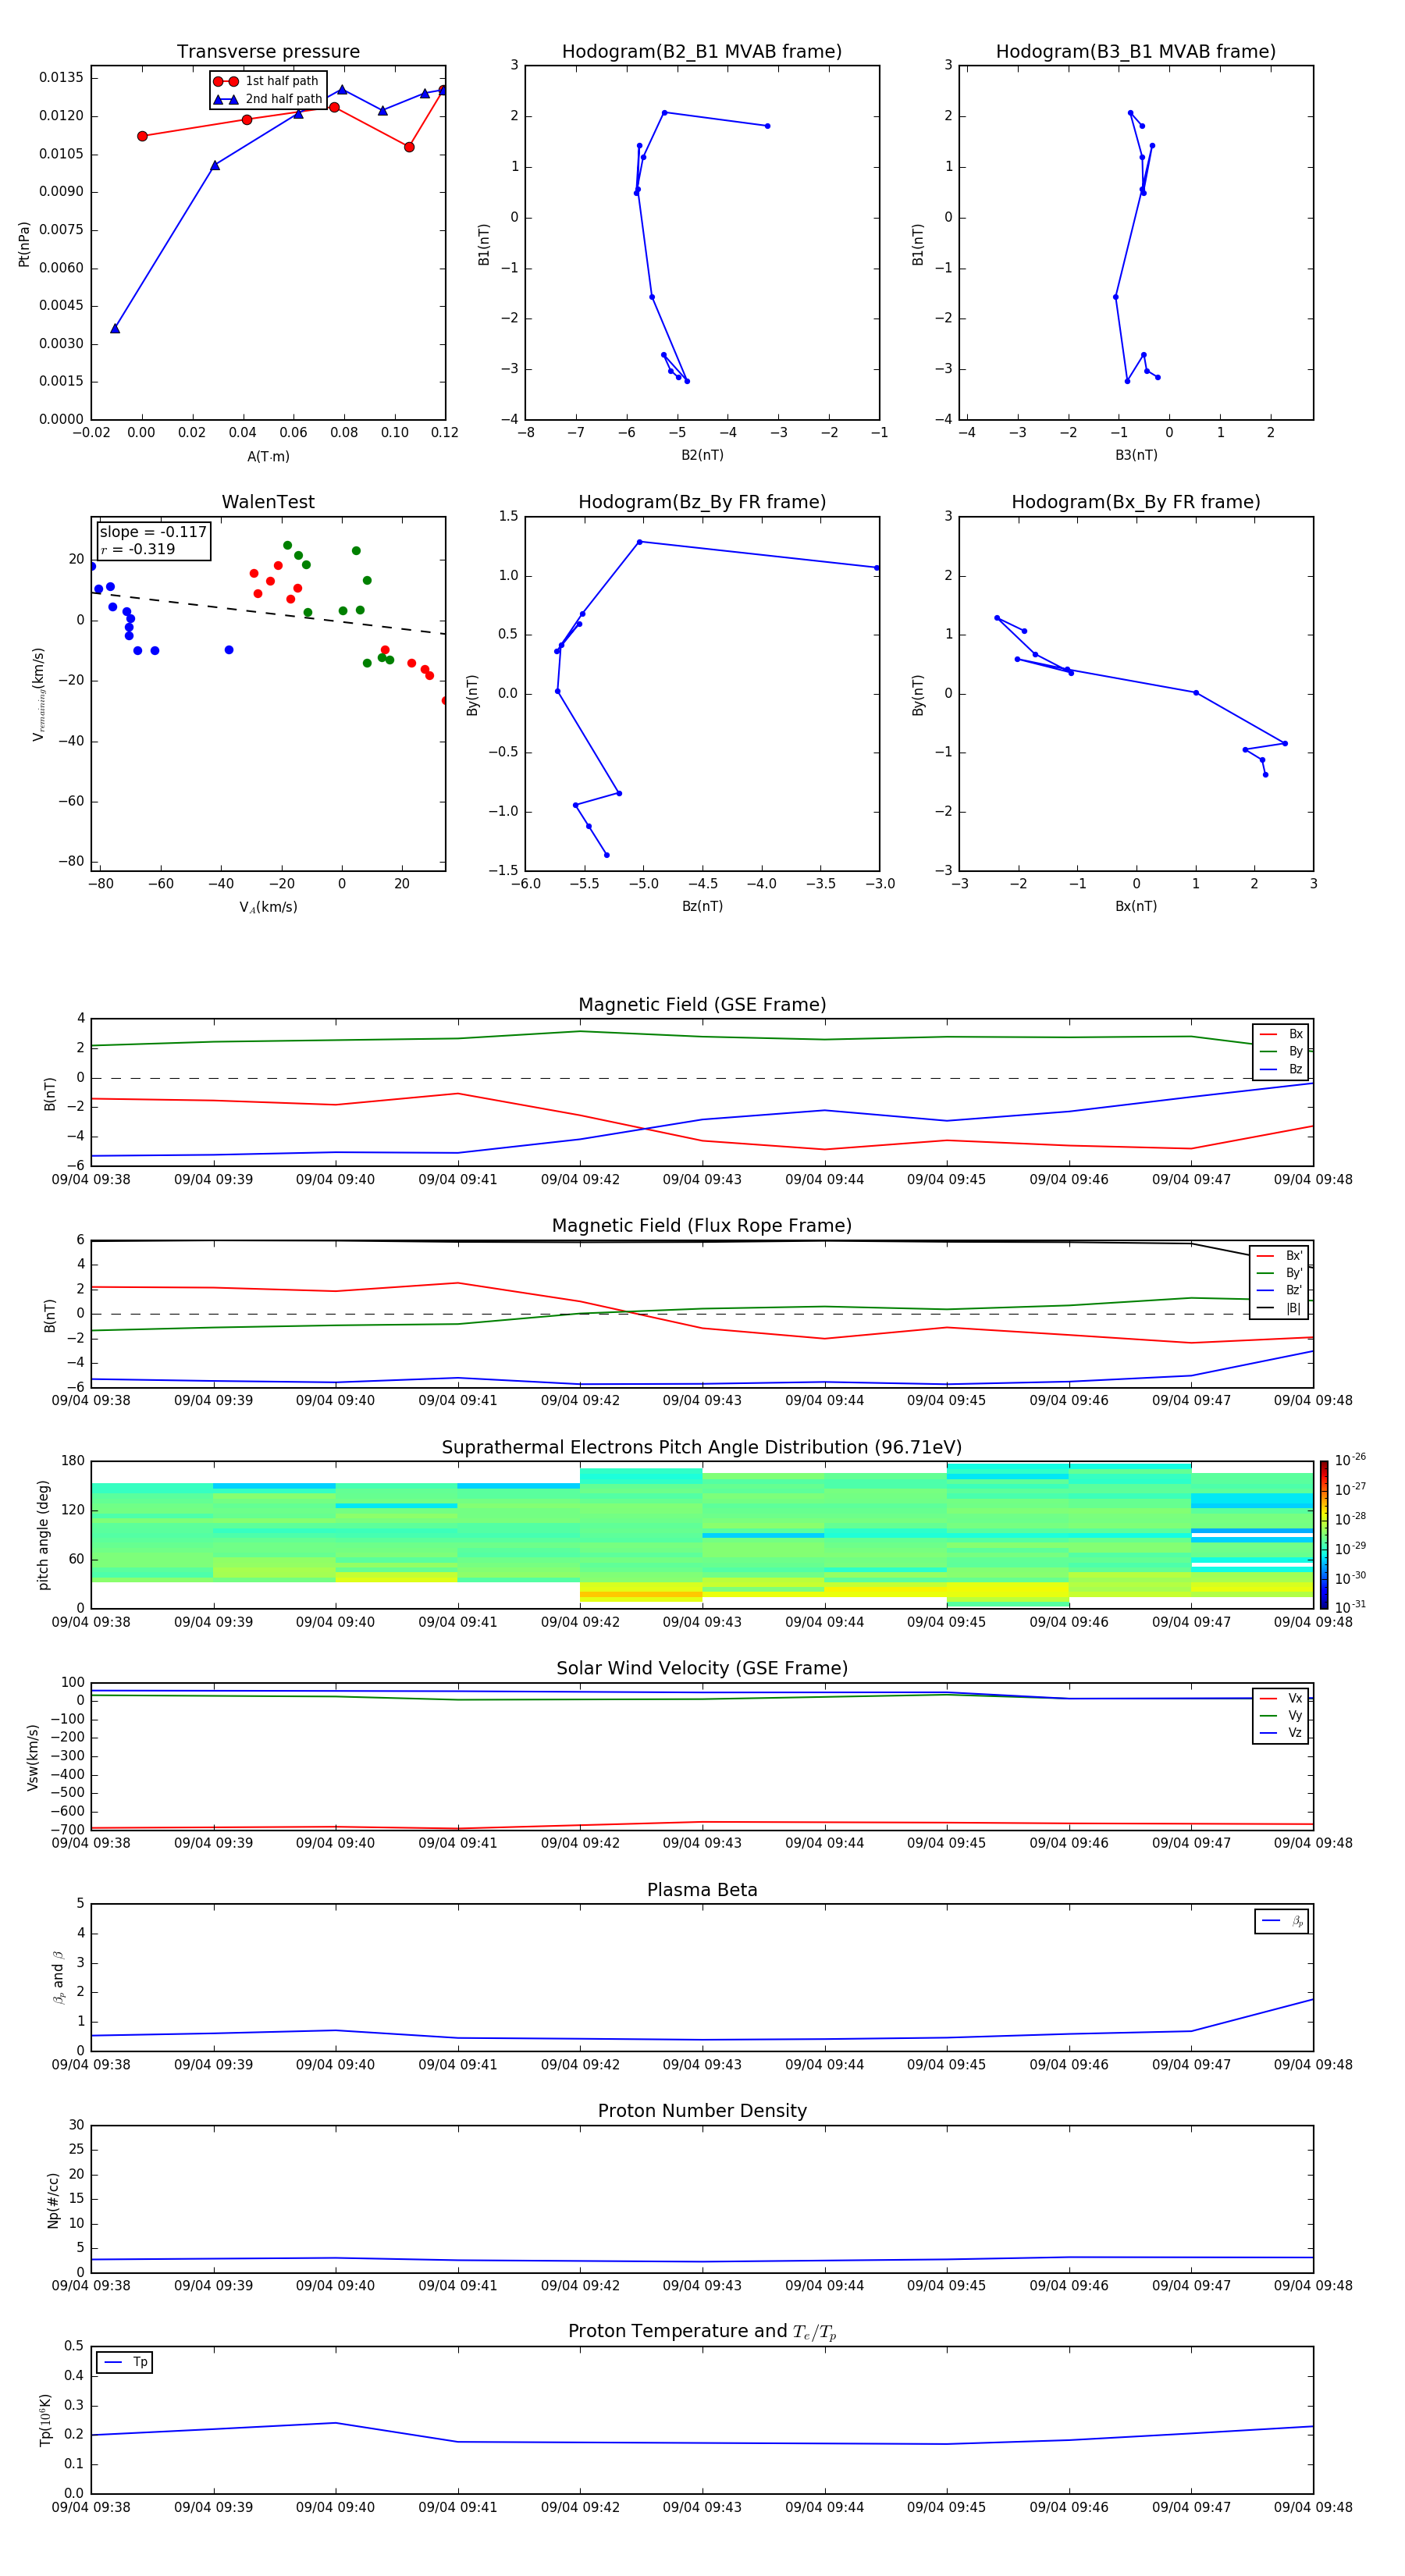Click the 'Np(#/cc)' axis label
Screen dimensions: 1405x2576
[x=53, y=2200]
